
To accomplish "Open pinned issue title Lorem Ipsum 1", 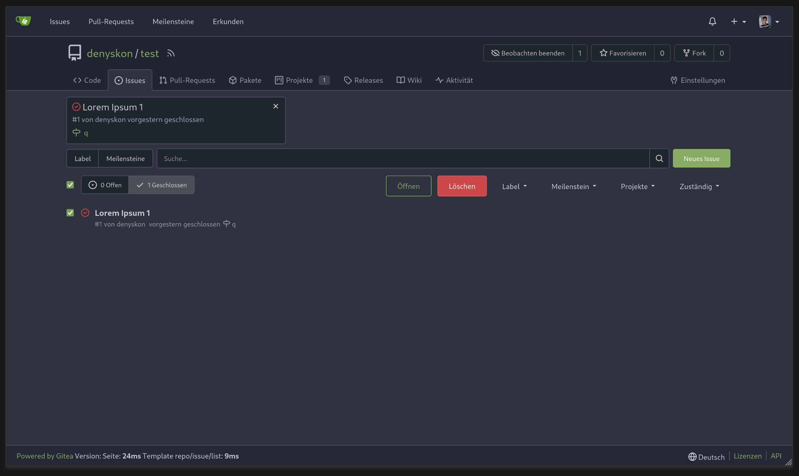I will tap(113, 107).
